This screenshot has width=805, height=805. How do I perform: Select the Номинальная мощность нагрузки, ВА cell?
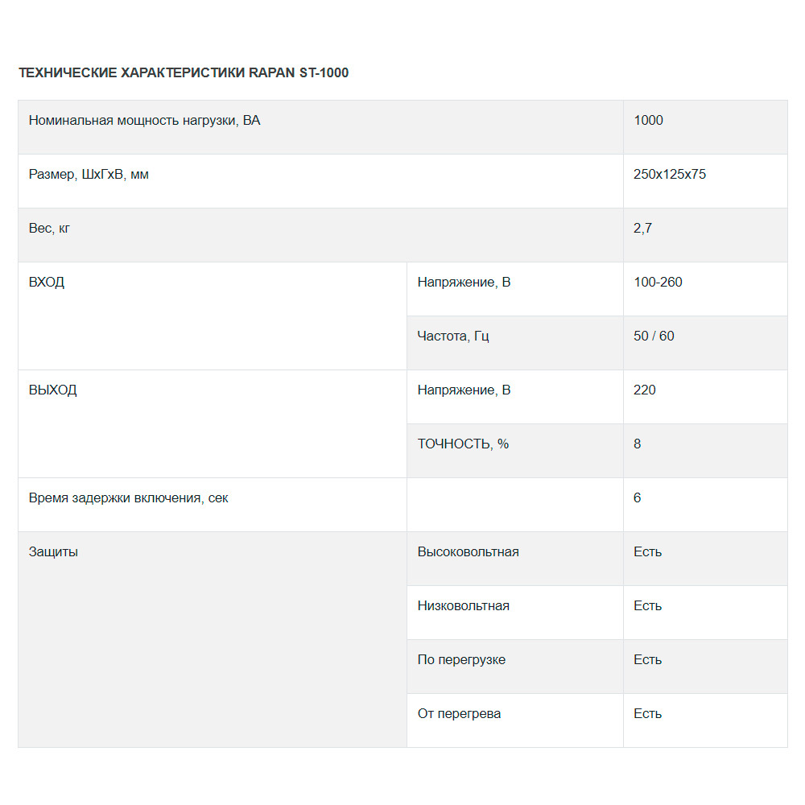[320, 127]
